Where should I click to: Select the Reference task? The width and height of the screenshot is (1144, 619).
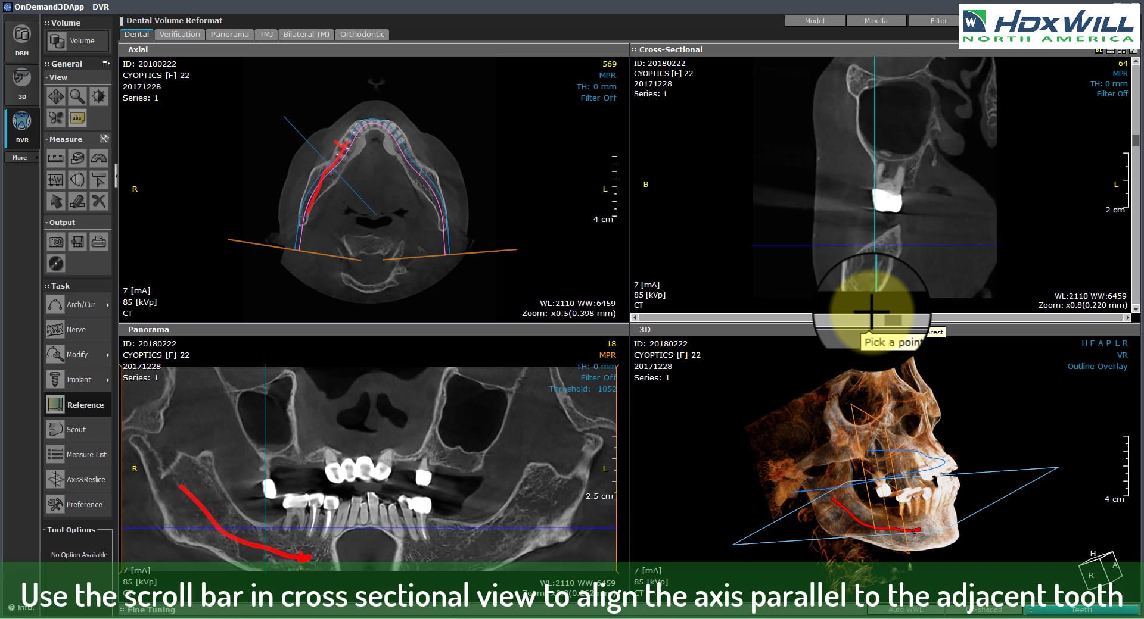pyautogui.click(x=78, y=405)
